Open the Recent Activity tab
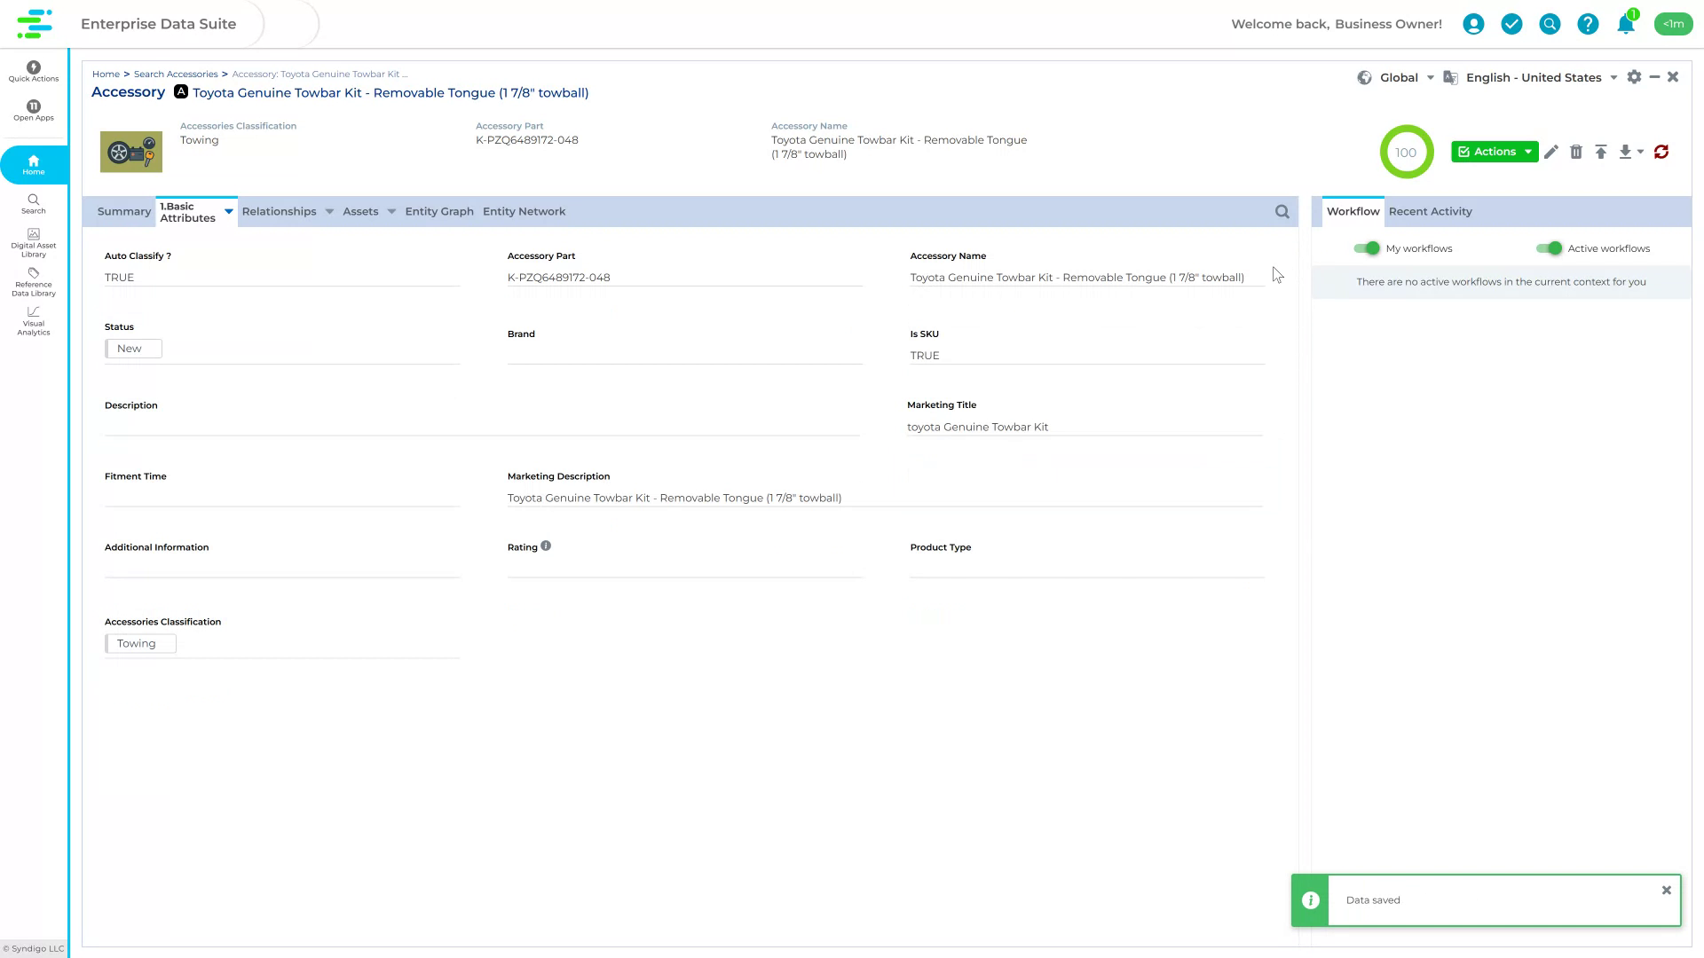The width and height of the screenshot is (1704, 958). click(1430, 211)
